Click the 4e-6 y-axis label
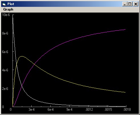The height and width of the screenshot is (115, 140). tap(5, 70)
